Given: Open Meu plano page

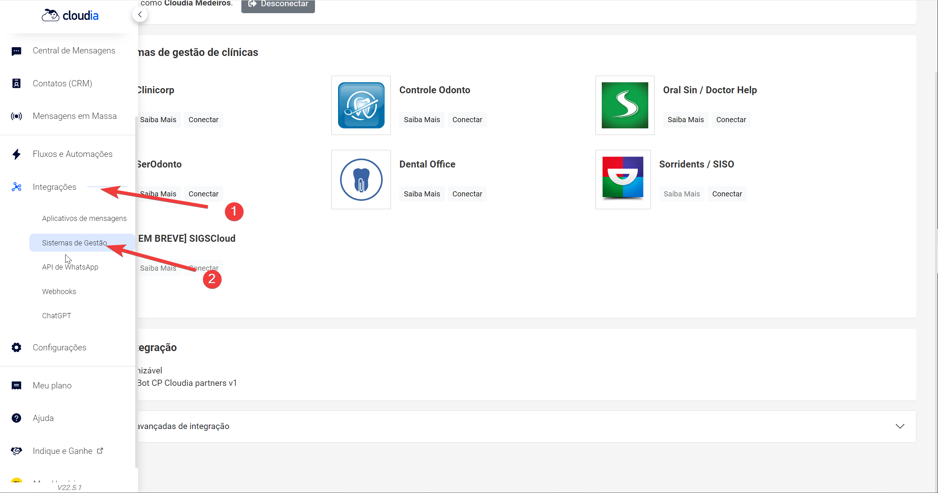Looking at the screenshot, I should [x=52, y=385].
